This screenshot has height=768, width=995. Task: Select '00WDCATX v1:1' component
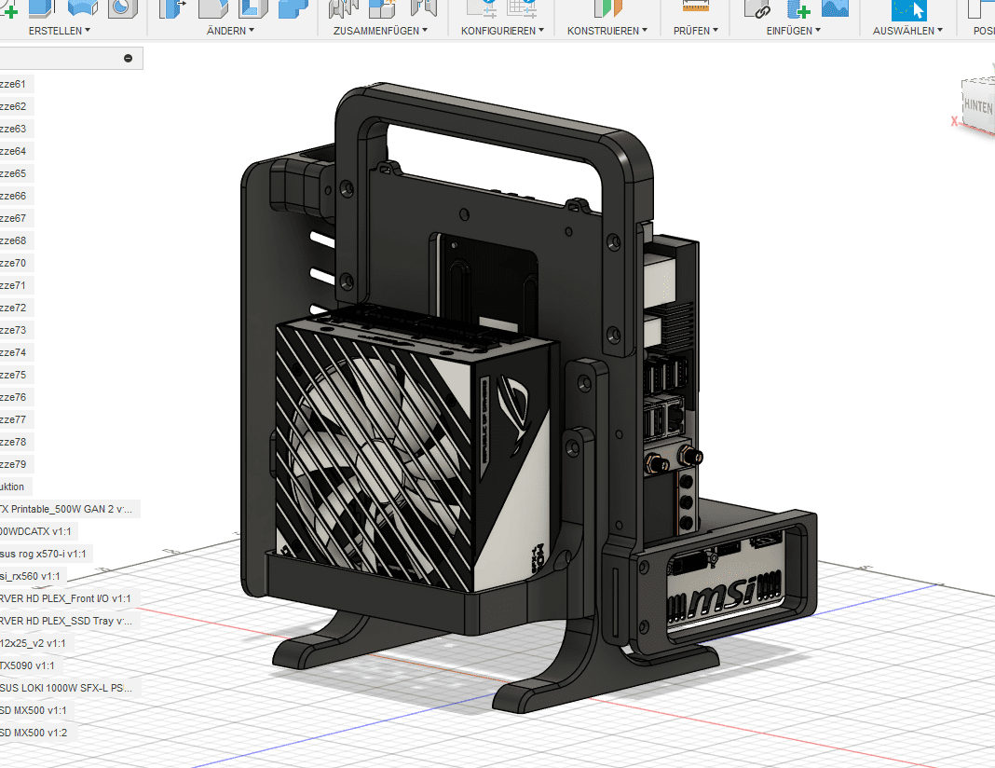pos(37,531)
